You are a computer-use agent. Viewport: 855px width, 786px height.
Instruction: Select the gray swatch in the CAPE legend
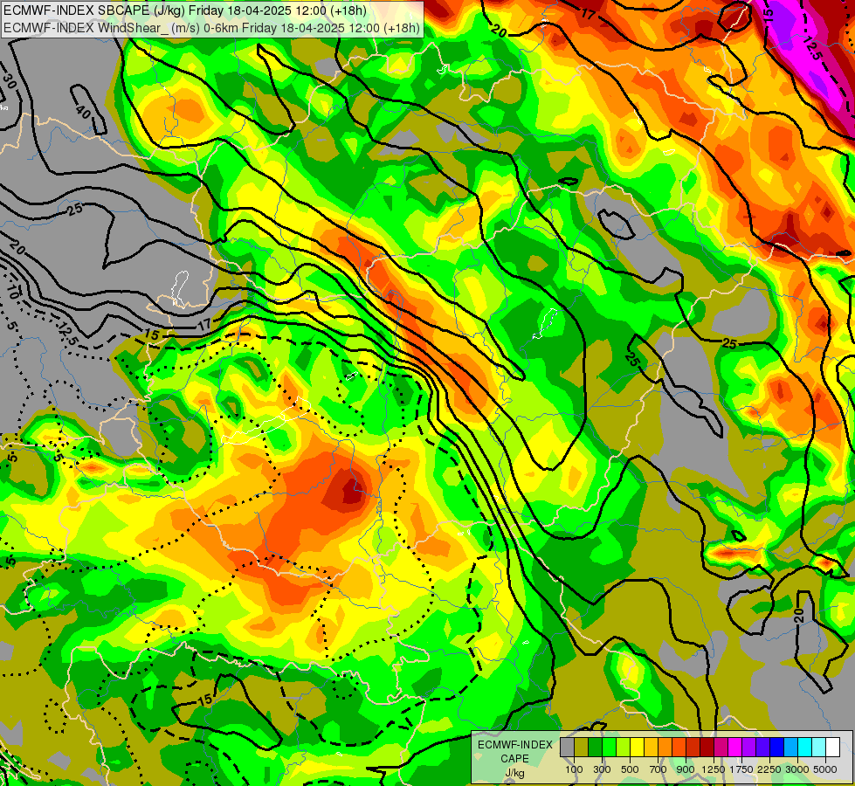[567, 747]
